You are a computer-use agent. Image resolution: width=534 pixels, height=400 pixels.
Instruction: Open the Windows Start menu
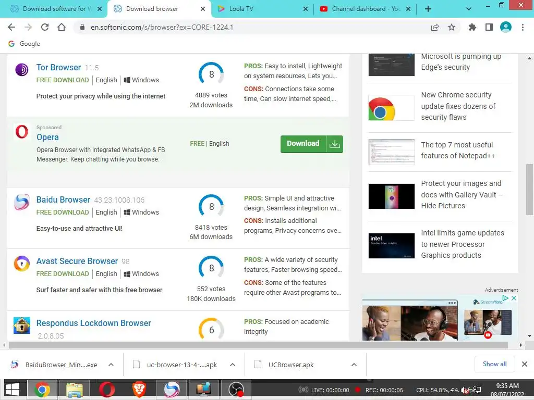coord(13,390)
